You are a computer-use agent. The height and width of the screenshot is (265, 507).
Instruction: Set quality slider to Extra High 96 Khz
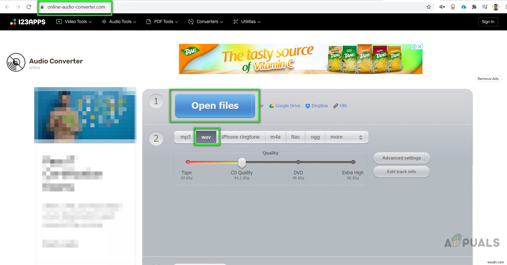click(353, 162)
